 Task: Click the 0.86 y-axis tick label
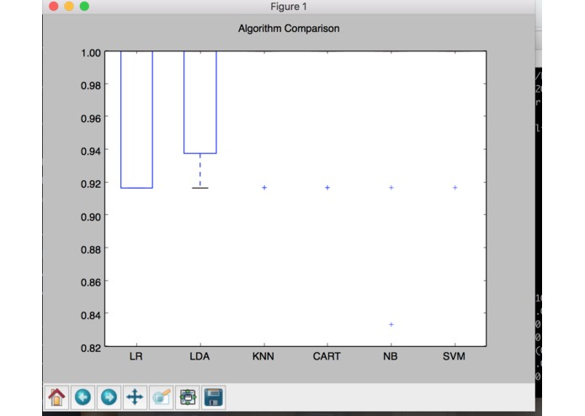point(91,282)
